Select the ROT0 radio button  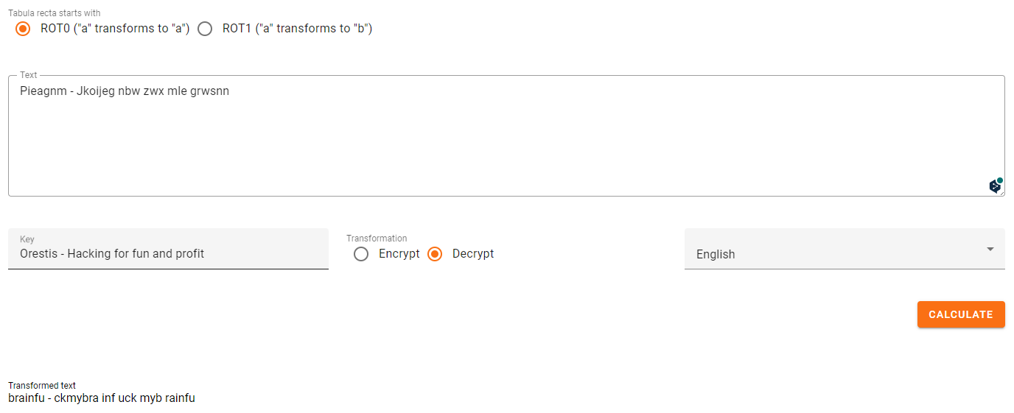23,29
